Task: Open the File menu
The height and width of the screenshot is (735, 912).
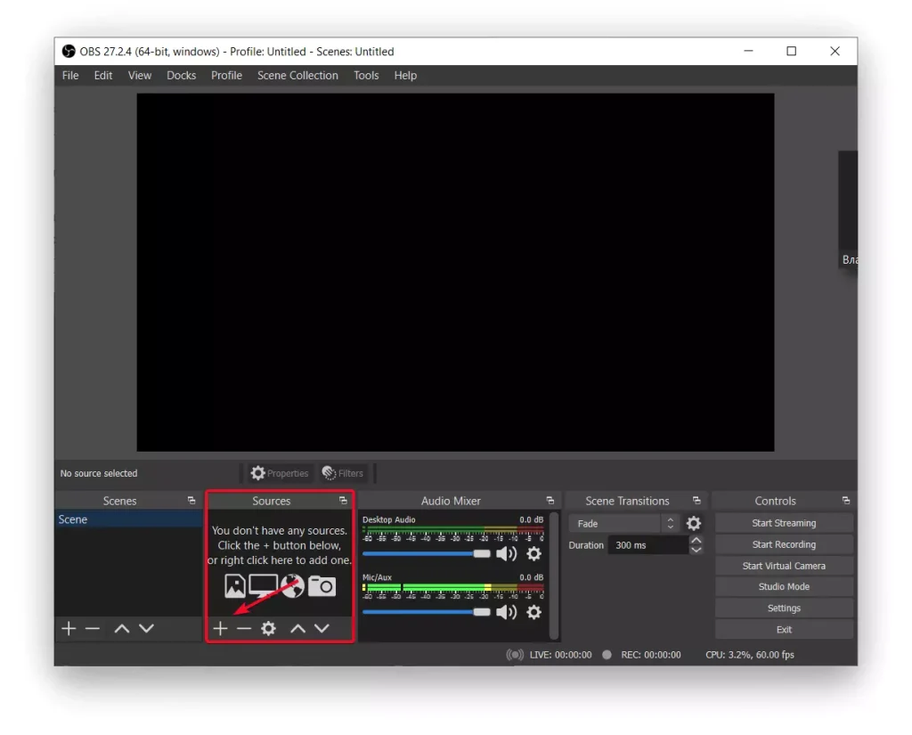Action: point(70,76)
